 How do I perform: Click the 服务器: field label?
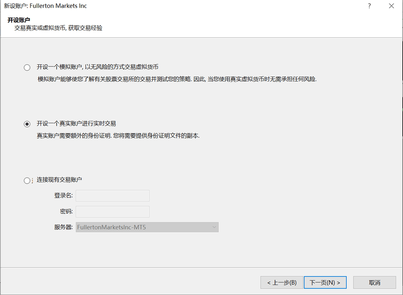point(63,228)
